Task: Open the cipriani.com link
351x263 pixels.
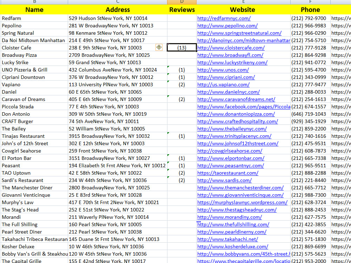Action: point(226,77)
